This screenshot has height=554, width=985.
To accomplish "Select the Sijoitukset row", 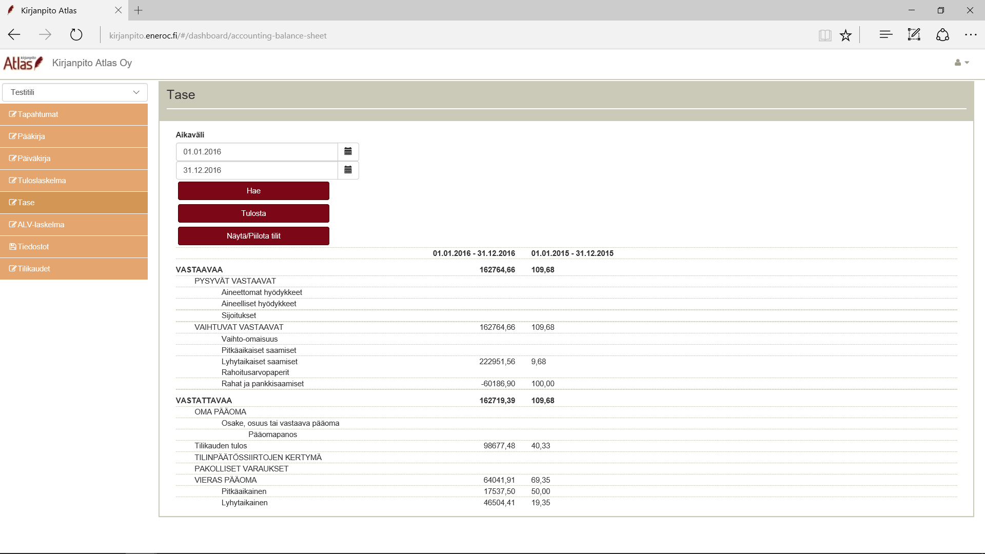I will tap(566, 315).
